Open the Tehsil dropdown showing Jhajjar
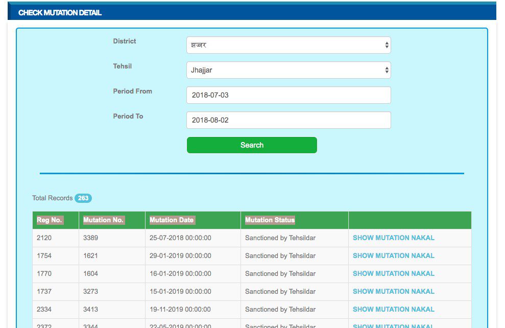The width and height of the screenshot is (505, 328). pos(288,70)
